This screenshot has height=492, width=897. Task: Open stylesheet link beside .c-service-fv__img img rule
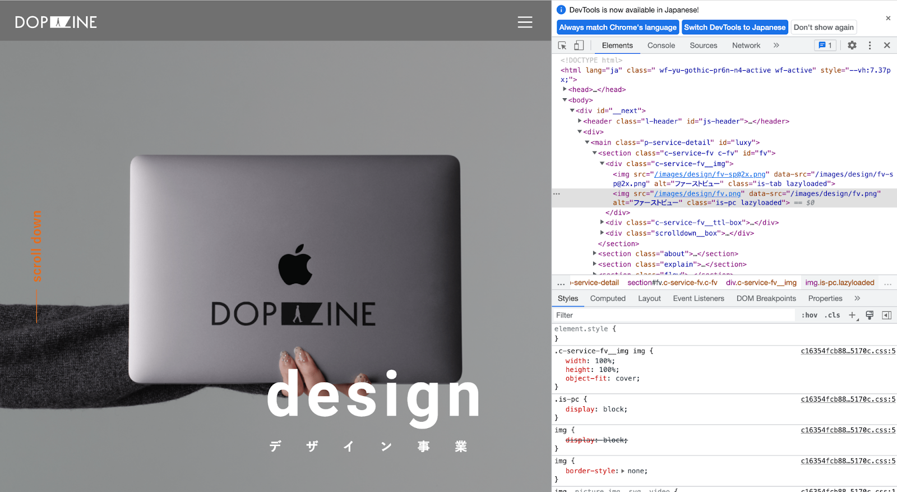tap(848, 351)
